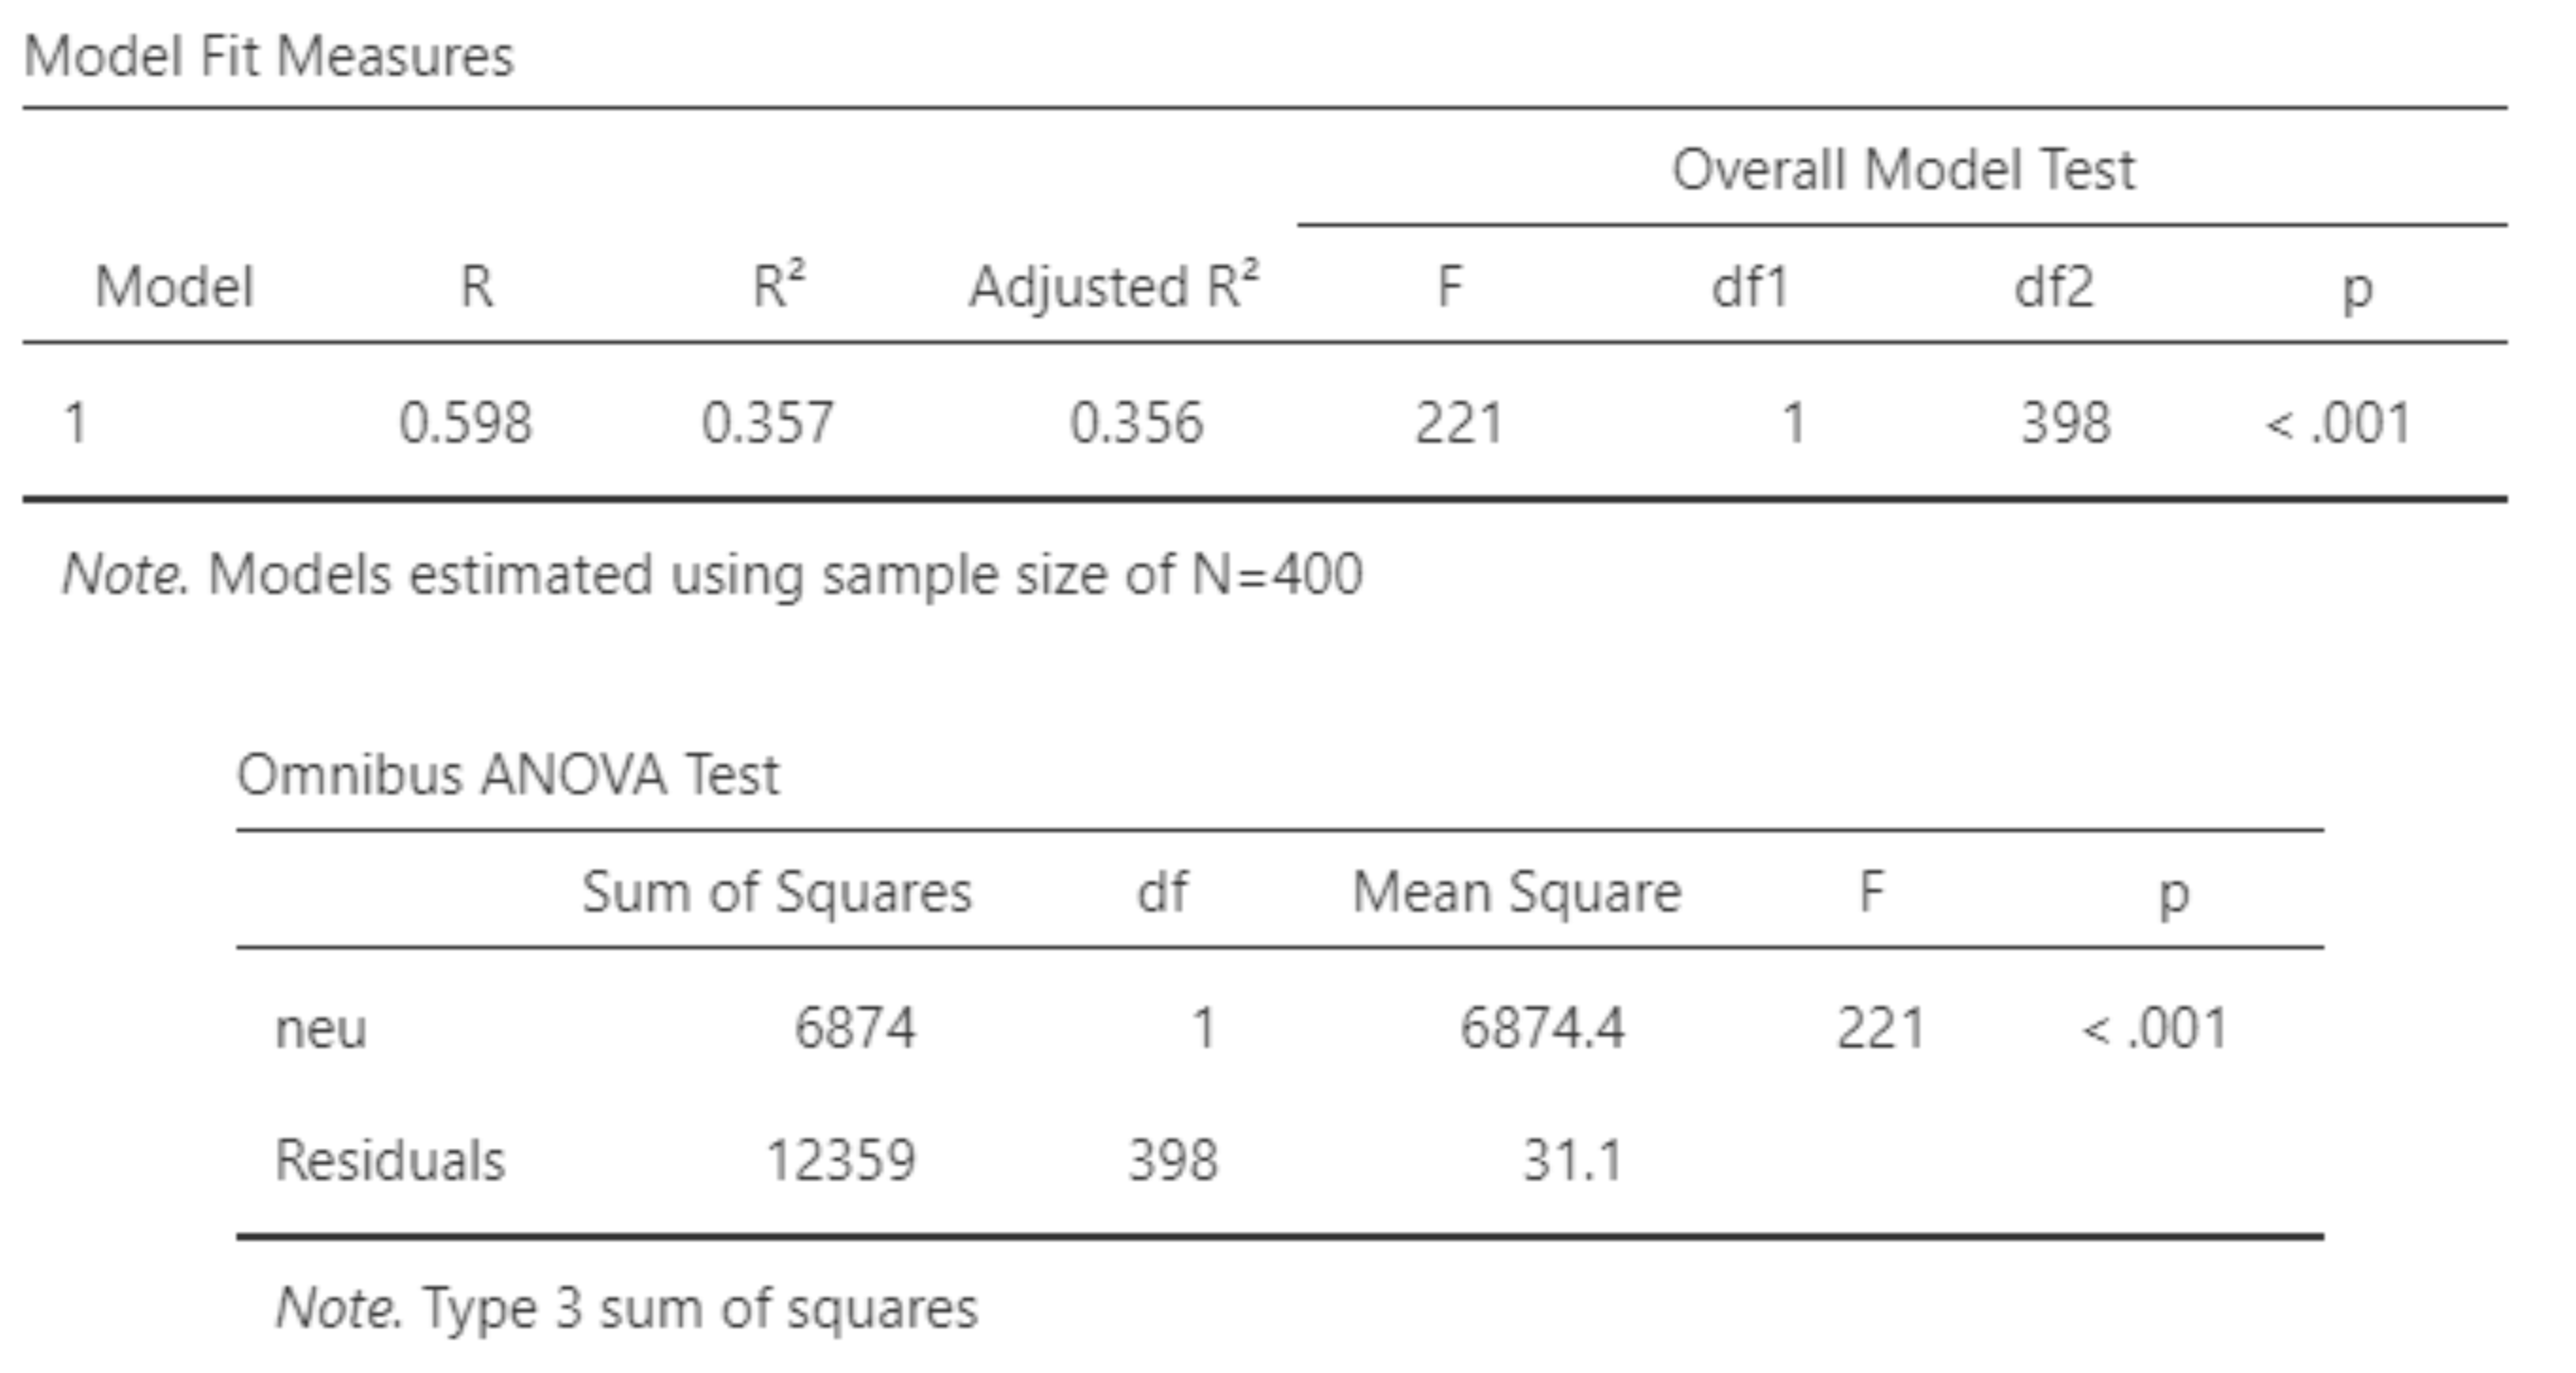Image resolution: width=2576 pixels, height=1373 pixels.
Task: Select the Mean Square value 6874.4
Action: point(1542,1027)
